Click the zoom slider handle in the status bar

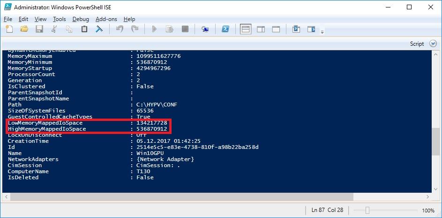coord(367,210)
